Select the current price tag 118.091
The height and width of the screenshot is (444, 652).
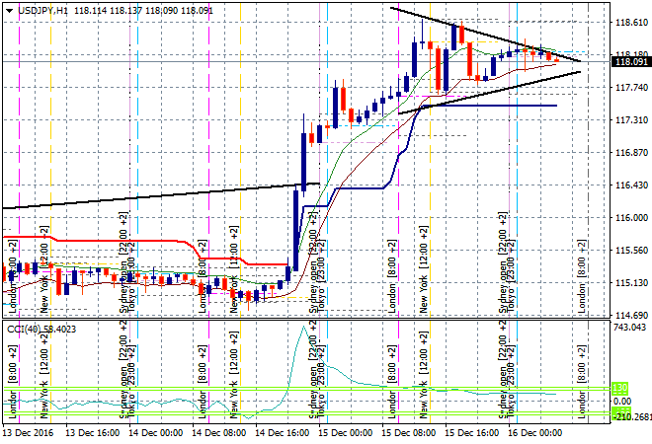[x=631, y=62]
